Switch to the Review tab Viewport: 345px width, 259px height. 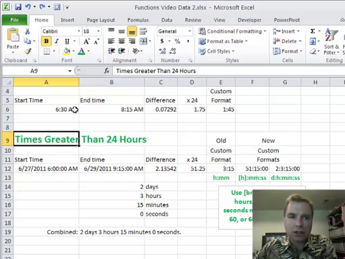coord(193,20)
